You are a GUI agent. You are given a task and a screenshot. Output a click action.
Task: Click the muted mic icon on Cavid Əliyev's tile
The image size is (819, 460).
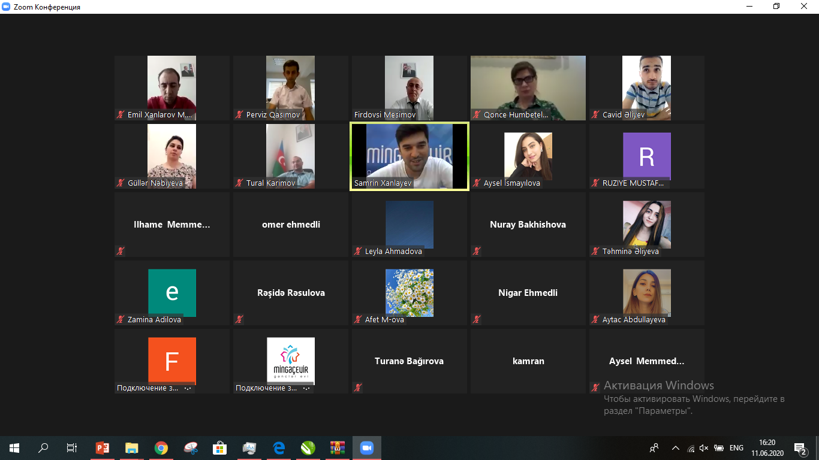point(595,114)
